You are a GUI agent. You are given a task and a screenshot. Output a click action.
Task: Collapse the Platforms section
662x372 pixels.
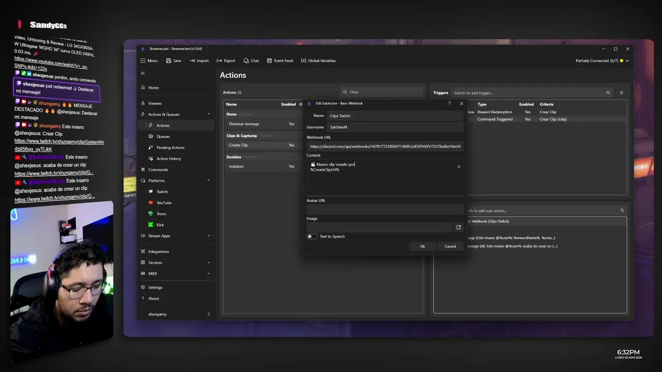(208, 180)
